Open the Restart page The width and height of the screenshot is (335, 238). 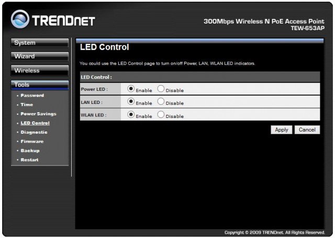pos(29,160)
